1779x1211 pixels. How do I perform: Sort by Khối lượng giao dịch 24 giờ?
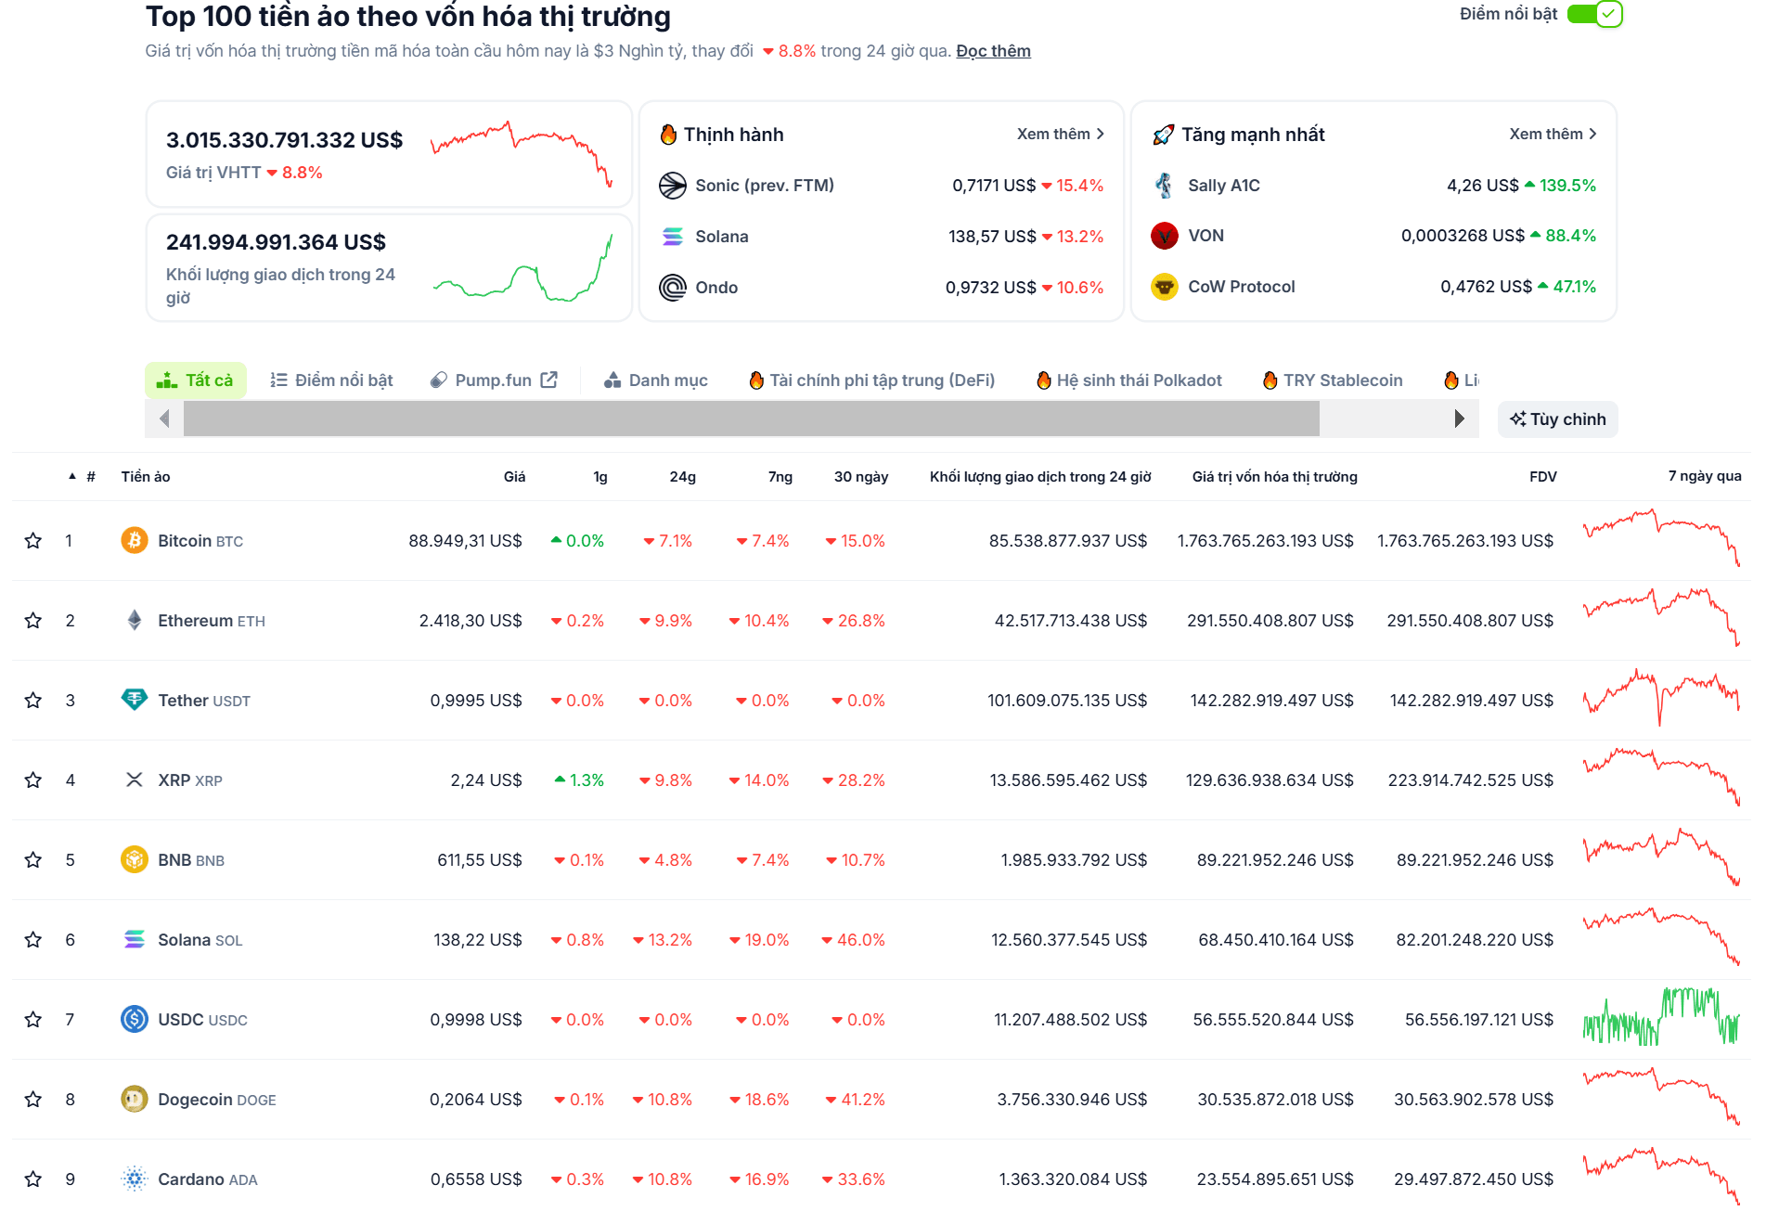click(1040, 476)
